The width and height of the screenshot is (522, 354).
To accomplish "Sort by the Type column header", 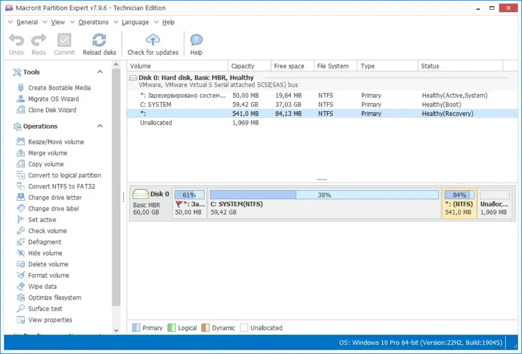I will pyautogui.click(x=387, y=66).
